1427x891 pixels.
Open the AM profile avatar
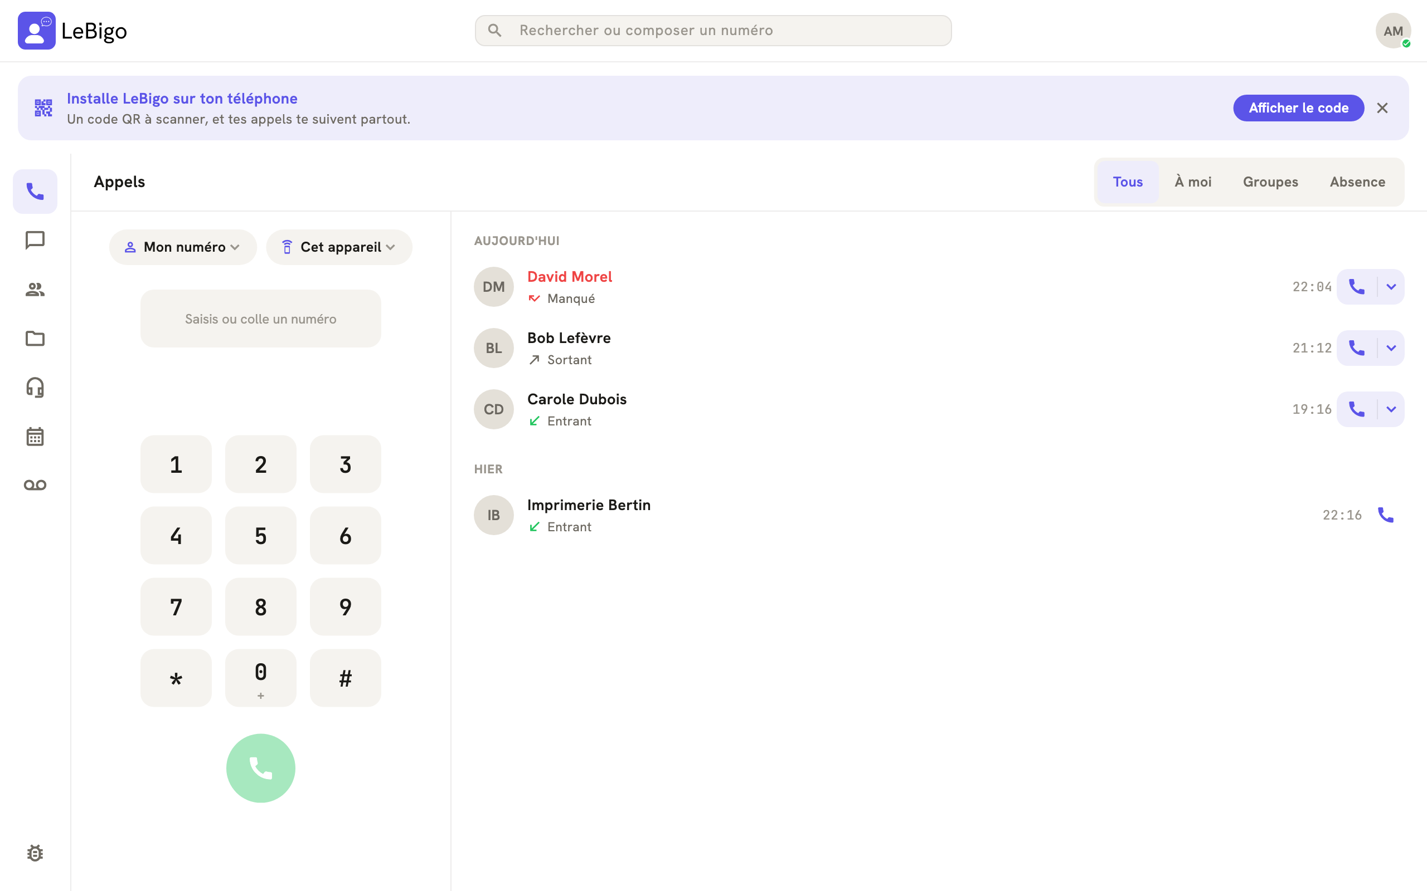pyautogui.click(x=1393, y=31)
